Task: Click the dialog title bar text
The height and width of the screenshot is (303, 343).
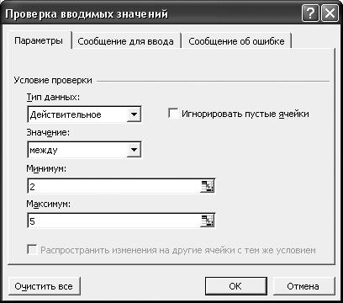Action: (87, 14)
